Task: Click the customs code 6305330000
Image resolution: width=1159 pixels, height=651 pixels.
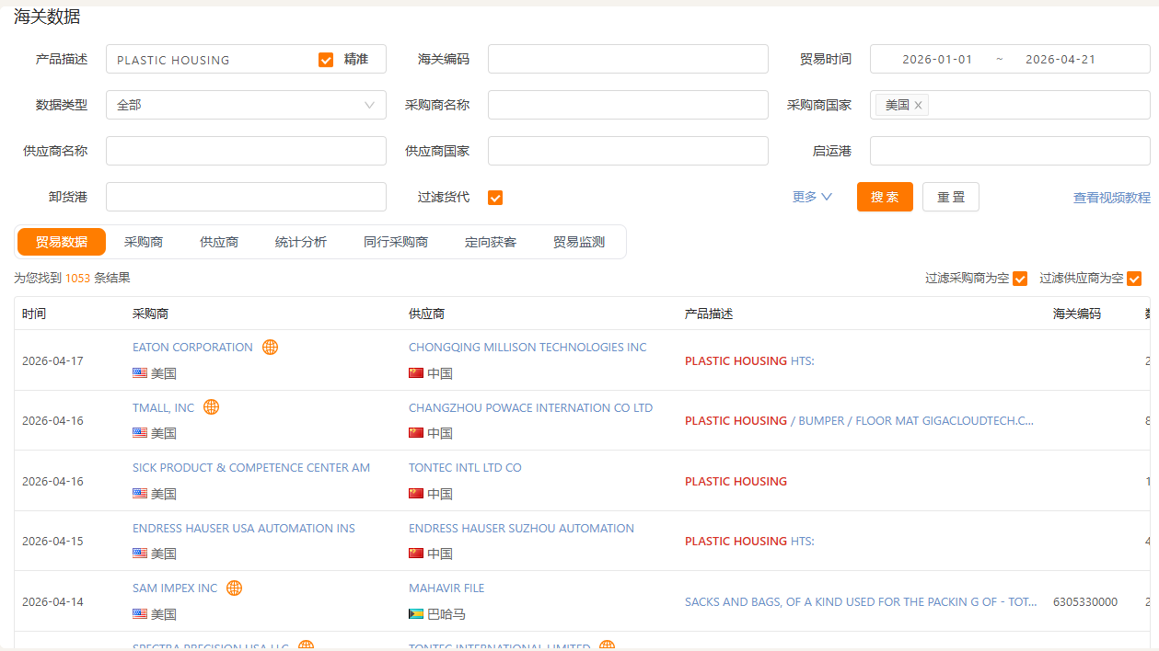Action: [x=1085, y=601]
